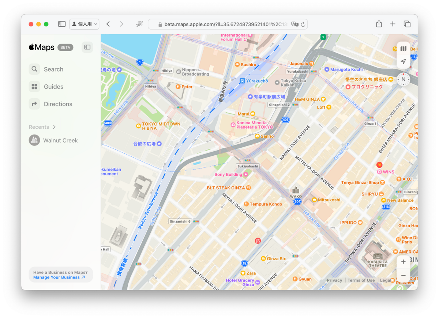Open a new tab with plus icon

pyautogui.click(x=393, y=24)
